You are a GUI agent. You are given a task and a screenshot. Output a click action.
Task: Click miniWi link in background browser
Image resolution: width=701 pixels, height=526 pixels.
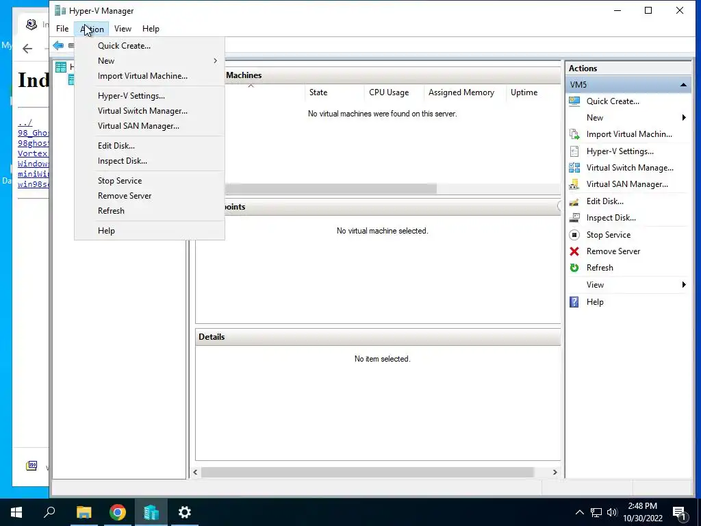[x=33, y=174]
